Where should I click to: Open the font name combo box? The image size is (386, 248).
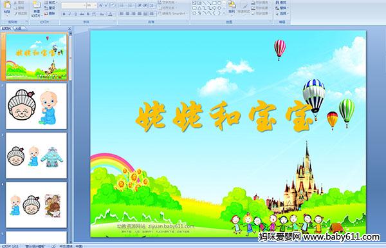(x=73, y=5)
